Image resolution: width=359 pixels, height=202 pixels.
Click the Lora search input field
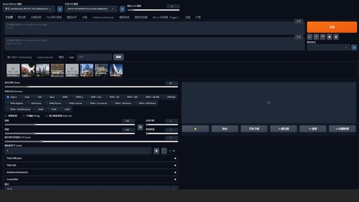click(x=94, y=57)
